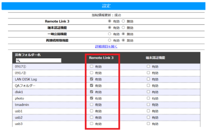
Task: Select the LAN DISK Log folder name
Action: point(26,79)
